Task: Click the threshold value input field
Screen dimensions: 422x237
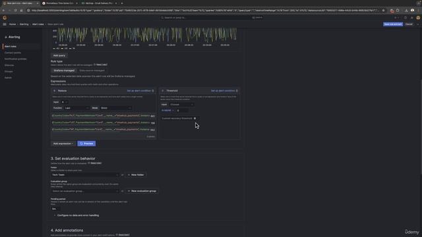Action: pos(182,111)
